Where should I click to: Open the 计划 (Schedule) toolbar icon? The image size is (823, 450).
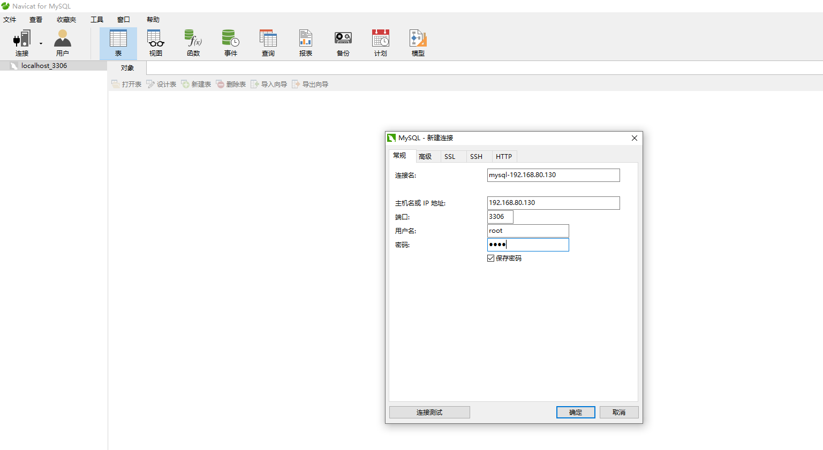click(381, 43)
